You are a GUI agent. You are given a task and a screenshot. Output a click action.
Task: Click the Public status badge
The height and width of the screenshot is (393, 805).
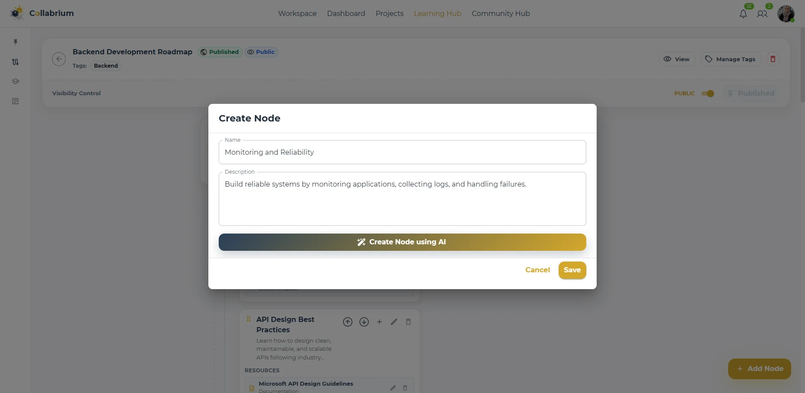click(261, 52)
